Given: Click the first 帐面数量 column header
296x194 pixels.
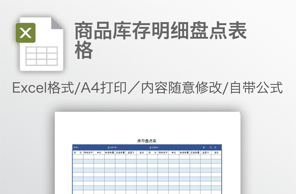Looking at the screenshot, I should pyautogui.click(x=110, y=152).
